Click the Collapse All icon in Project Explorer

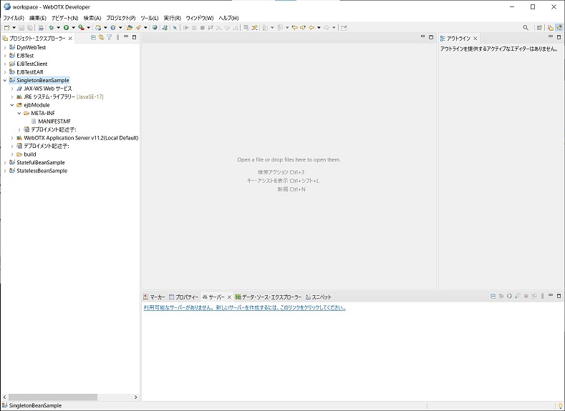[x=94, y=37]
